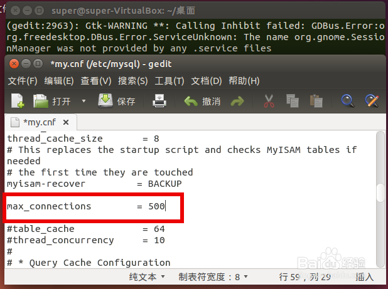Image resolution: width=388 pixels, height=289 pixels.
Task: Maximize the gedit window
Action: 38,64
